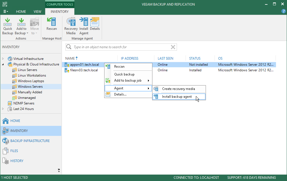This screenshot has width=287, height=181.
Task: Select Virtual Infrastructure in the tree
Action: click(x=28, y=59)
